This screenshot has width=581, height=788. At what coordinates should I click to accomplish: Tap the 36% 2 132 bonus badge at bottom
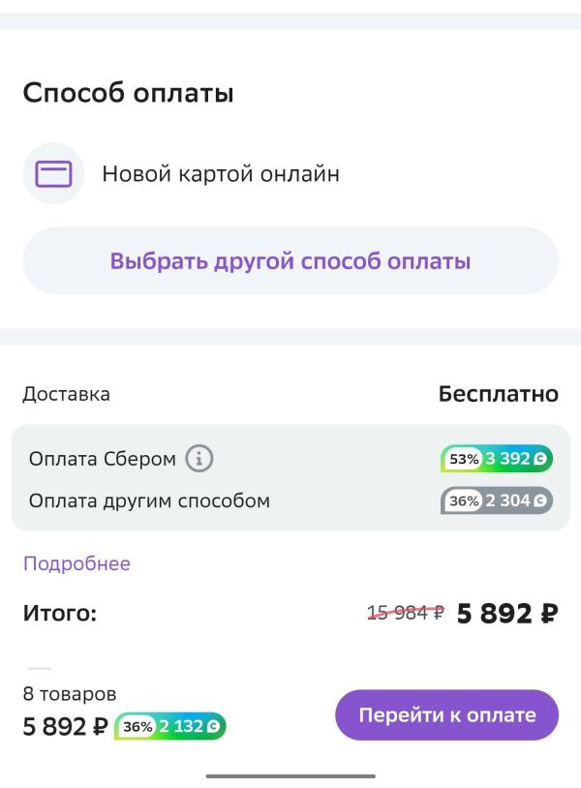pyautogui.click(x=169, y=726)
